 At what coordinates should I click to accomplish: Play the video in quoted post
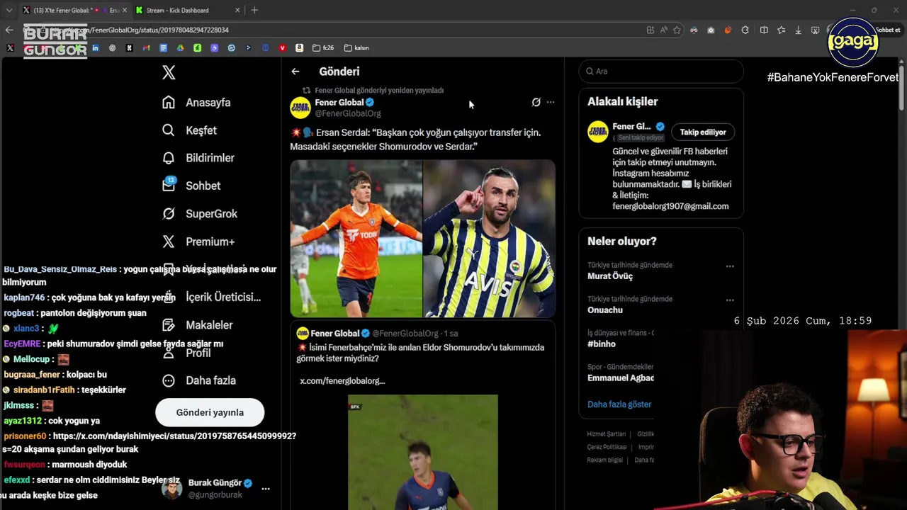pos(423,452)
